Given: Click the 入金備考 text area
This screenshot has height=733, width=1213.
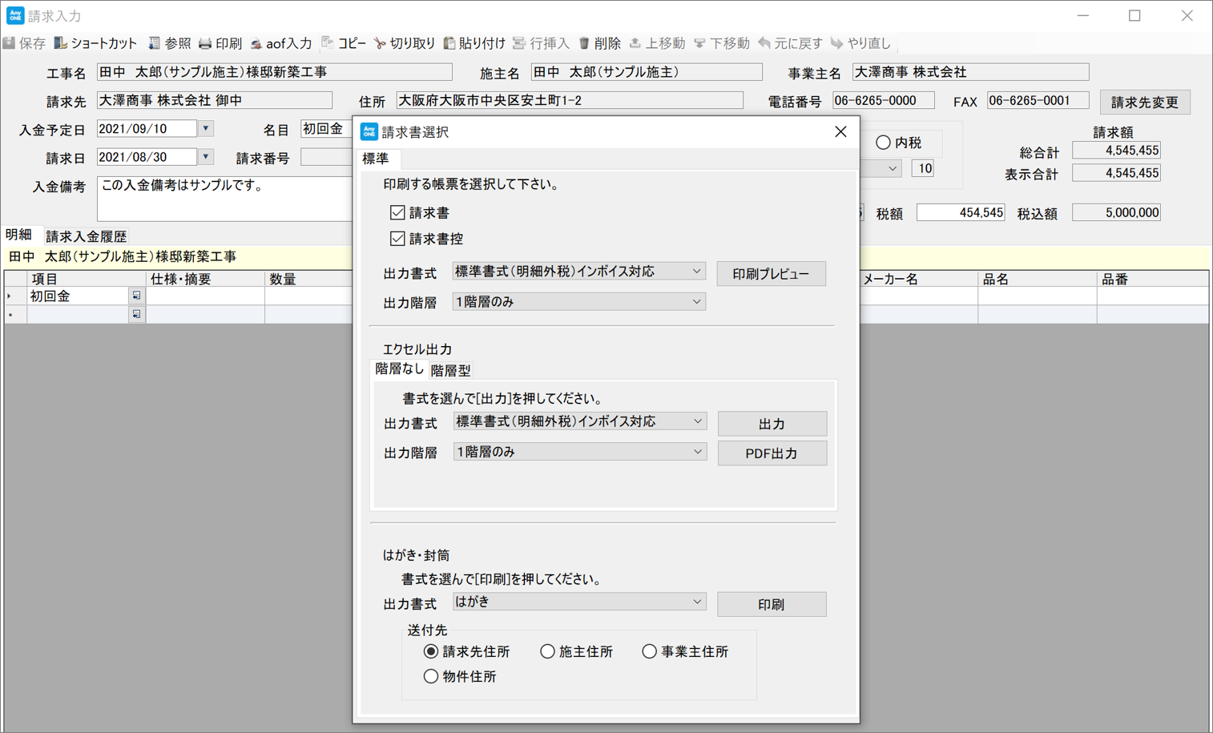Looking at the screenshot, I should point(225,199).
